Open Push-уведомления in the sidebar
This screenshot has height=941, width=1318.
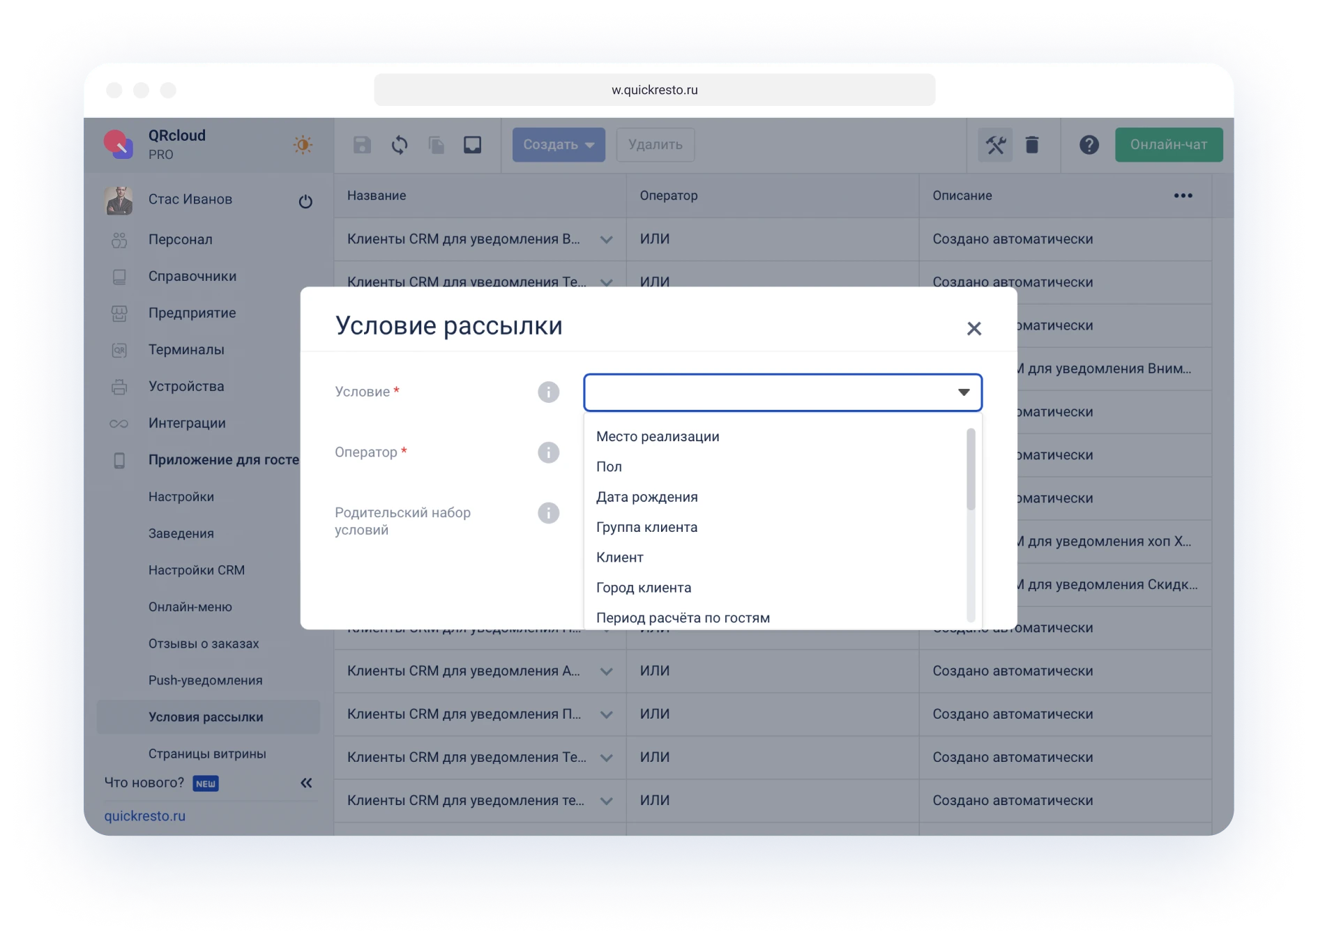click(205, 680)
